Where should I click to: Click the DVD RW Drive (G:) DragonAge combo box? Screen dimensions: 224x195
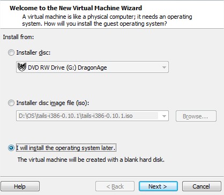click(x=92, y=67)
